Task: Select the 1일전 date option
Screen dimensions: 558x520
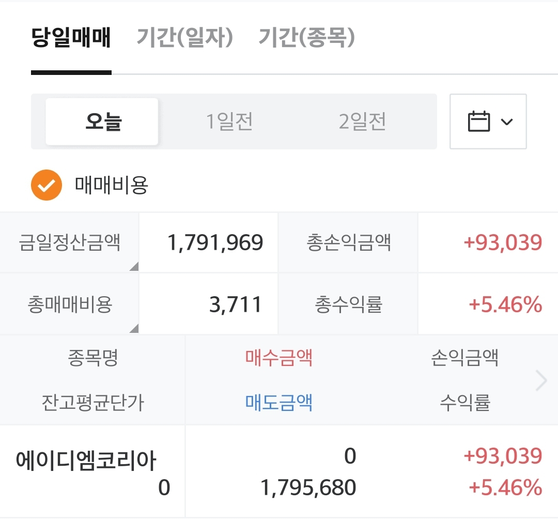Action: click(x=229, y=122)
